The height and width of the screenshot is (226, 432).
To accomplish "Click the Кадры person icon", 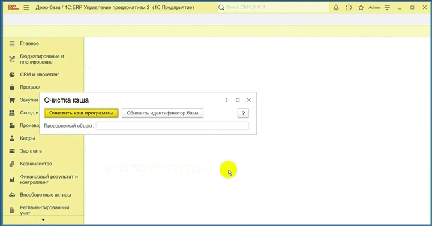I will coord(12,138).
